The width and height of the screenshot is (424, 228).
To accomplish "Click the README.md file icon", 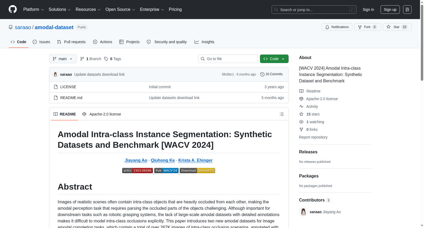I will click(x=56, y=98).
